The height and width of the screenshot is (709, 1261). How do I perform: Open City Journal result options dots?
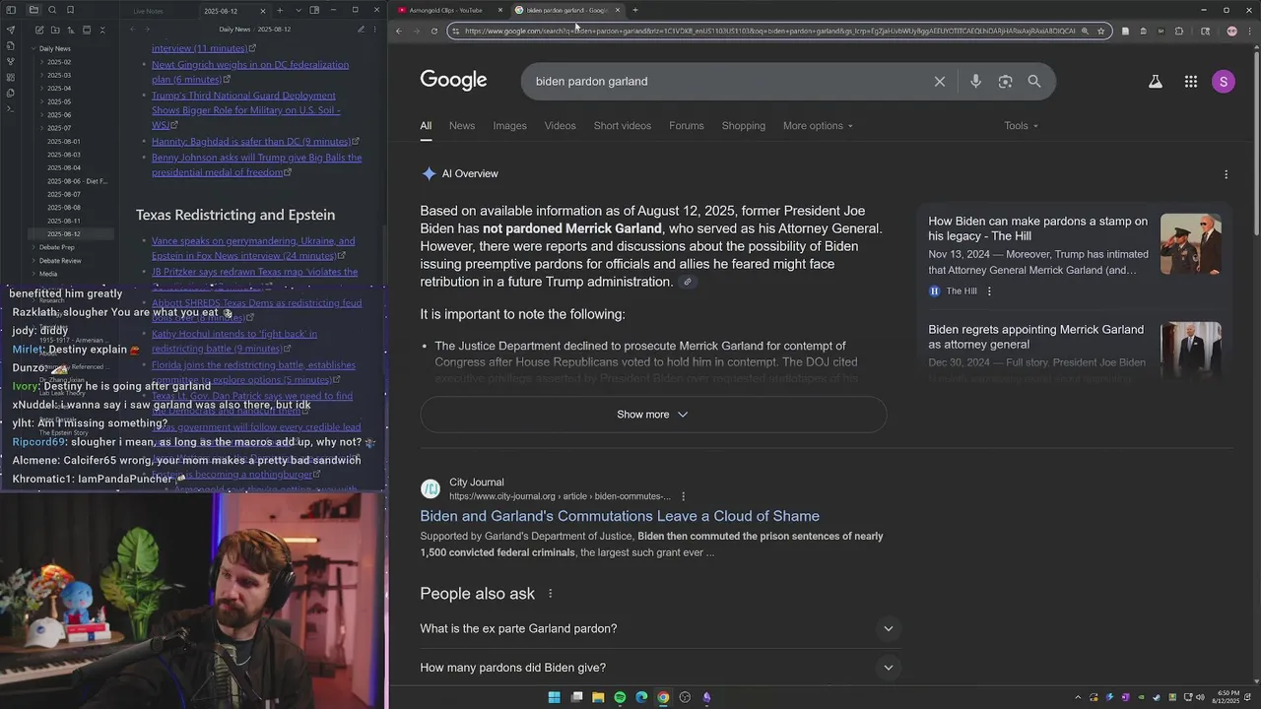pos(684,496)
